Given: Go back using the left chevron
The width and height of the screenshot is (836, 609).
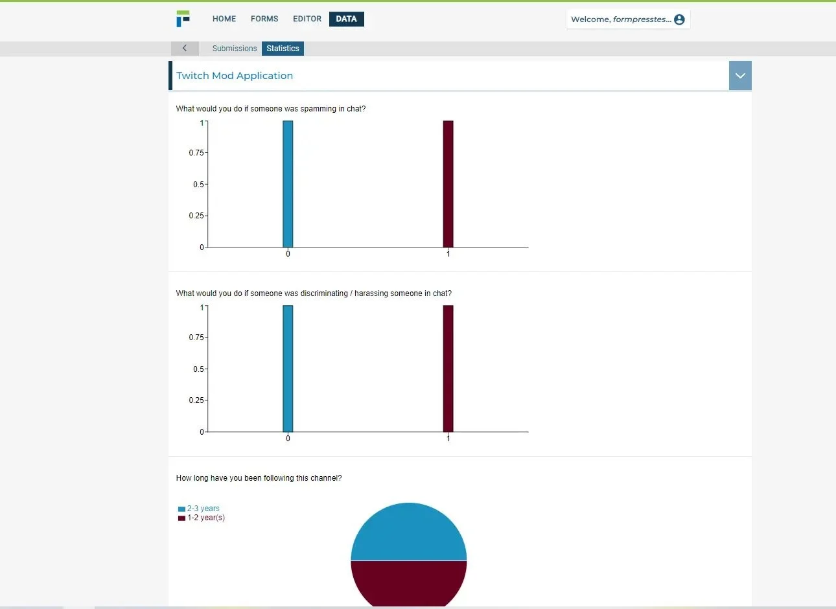Looking at the screenshot, I should tap(185, 48).
